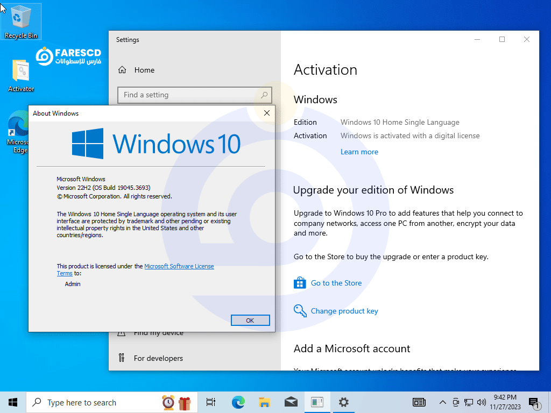551x413 pixels.
Task: Click the search magnifier in Find a setting
Action: (264, 95)
